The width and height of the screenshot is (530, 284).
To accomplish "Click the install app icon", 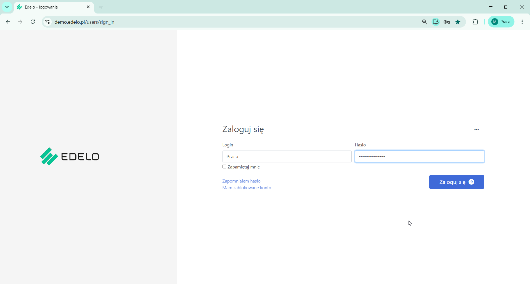I will [436, 22].
